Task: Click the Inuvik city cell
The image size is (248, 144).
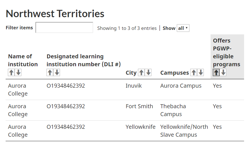Action: (x=134, y=86)
